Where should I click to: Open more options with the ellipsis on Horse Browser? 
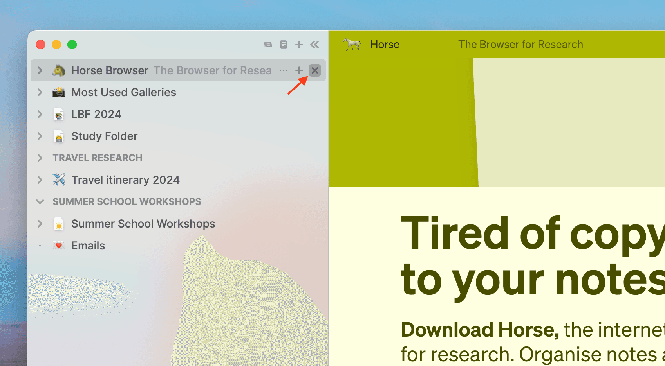pos(284,70)
